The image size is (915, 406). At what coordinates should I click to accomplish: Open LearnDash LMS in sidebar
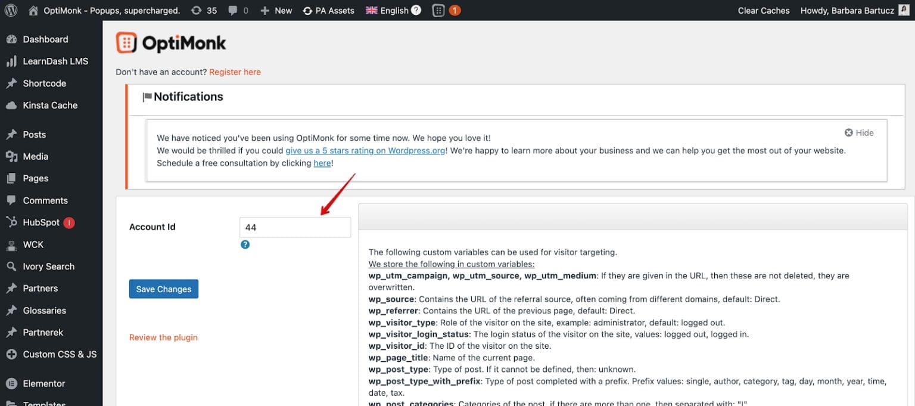[x=55, y=61]
